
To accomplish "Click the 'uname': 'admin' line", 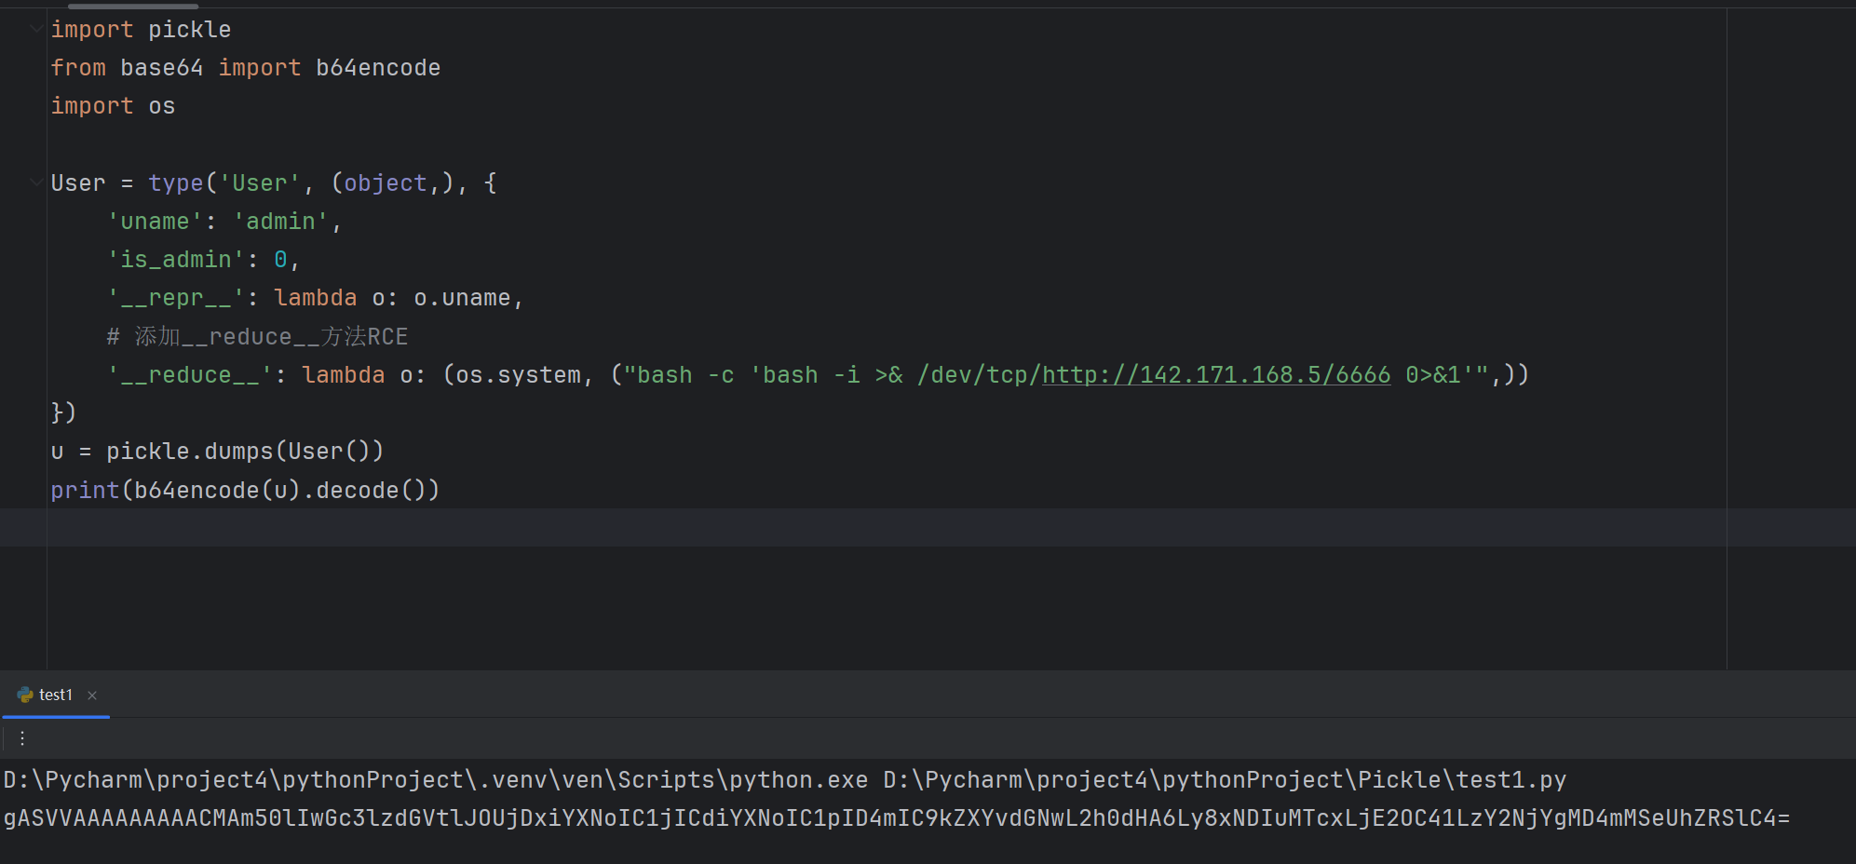I will pos(224,222).
